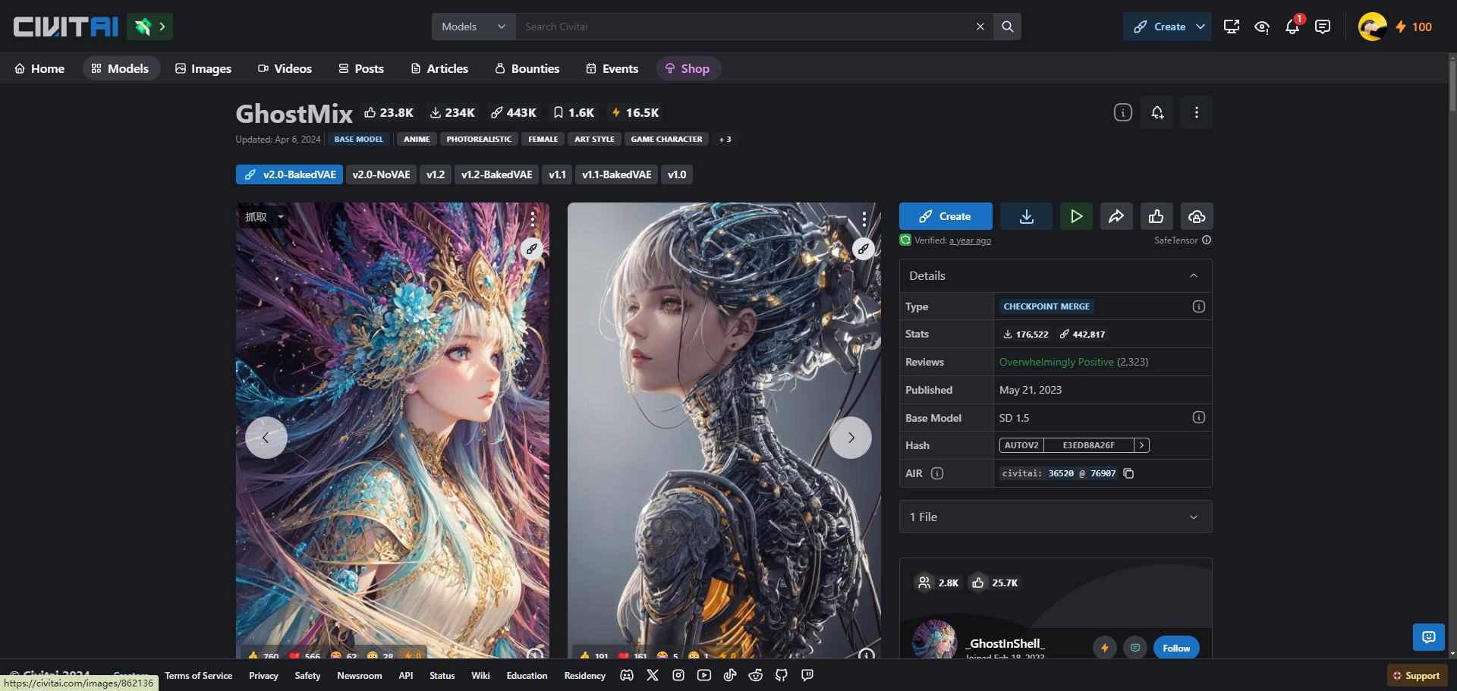Open the notifications bell
The image size is (1457, 691).
click(x=1292, y=27)
